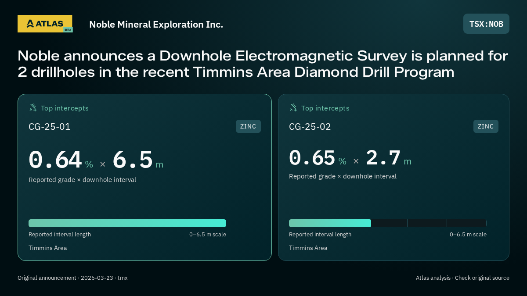Click Top intercepts heading in CG-25-01 card
Viewport: 527px width, 296px height.
65,108
